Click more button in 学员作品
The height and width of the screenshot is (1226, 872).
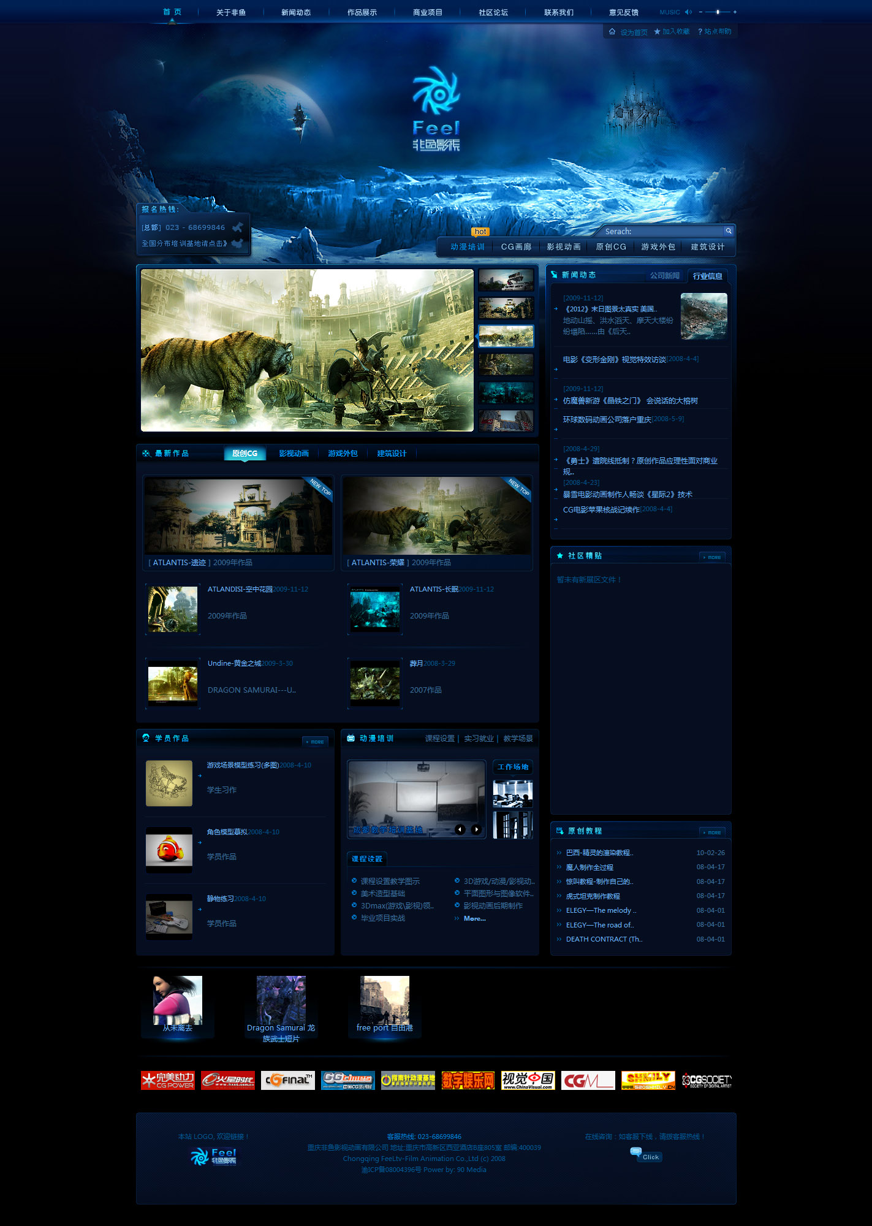tap(315, 742)
